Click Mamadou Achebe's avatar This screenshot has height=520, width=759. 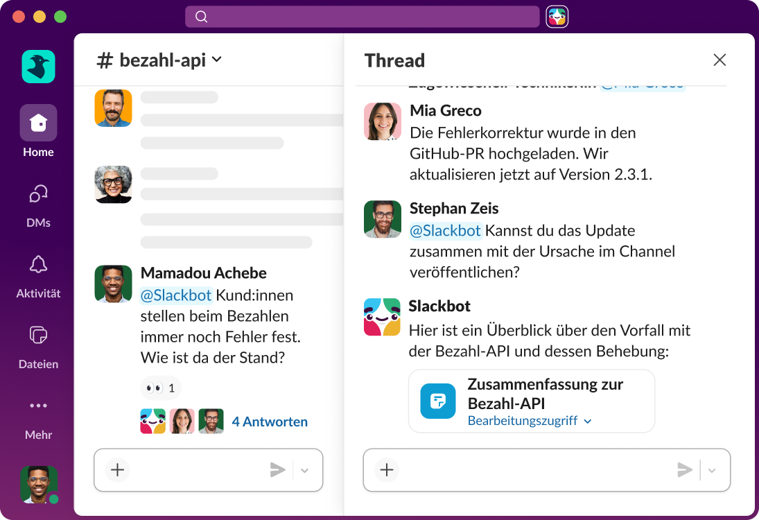[113, 284]
